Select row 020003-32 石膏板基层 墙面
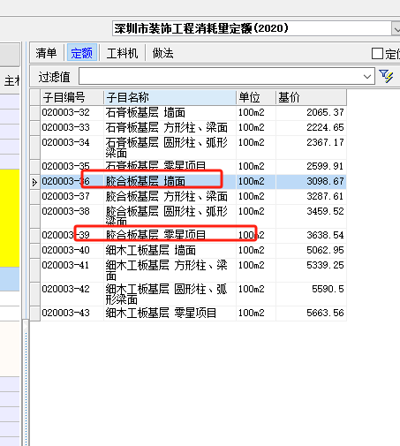 point(193,113)
